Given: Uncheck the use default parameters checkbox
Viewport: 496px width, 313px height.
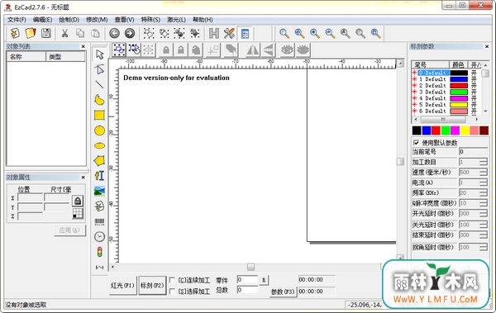Looking at the screenshot, I should pos(417,143).
